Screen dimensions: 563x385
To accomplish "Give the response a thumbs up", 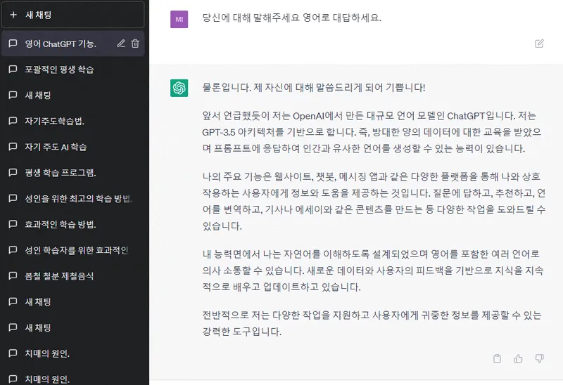I will point(518,358).
